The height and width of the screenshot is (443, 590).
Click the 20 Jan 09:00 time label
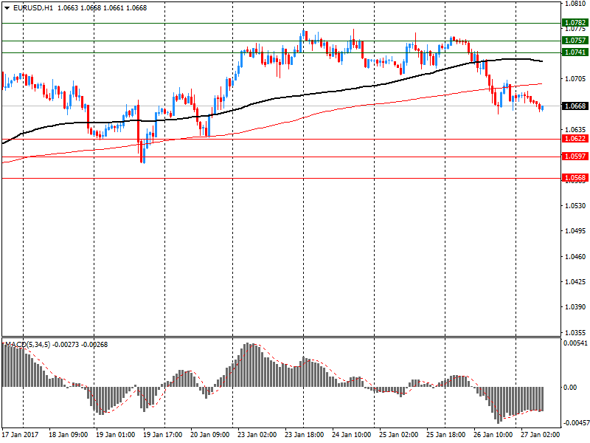[209, 434]
